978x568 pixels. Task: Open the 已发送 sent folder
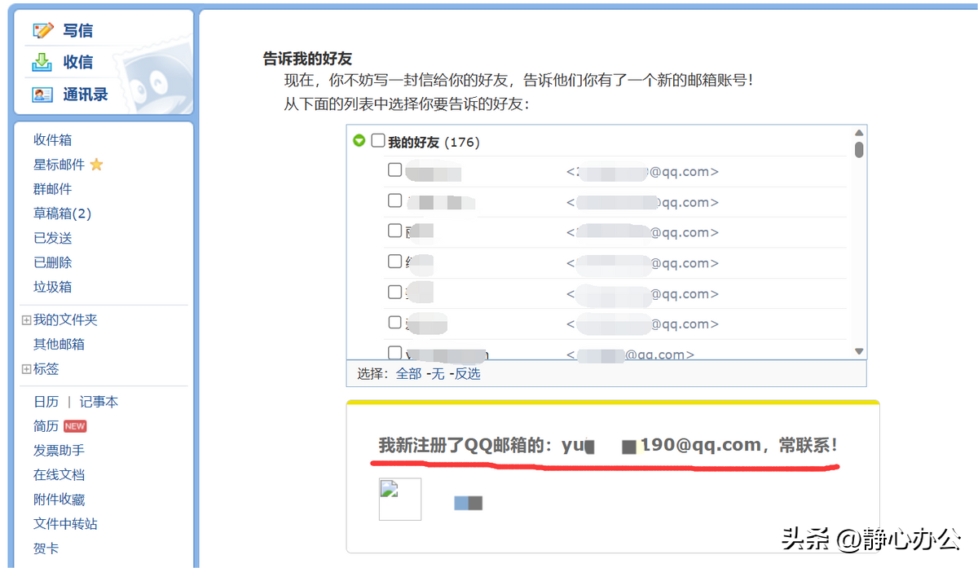pyautogui.click(x=52, y=238)
